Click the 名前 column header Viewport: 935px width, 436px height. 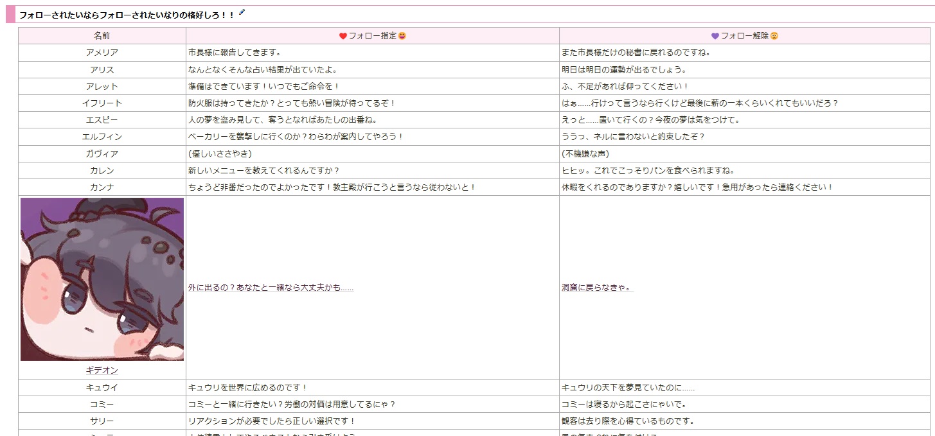[x=102, y=36]
